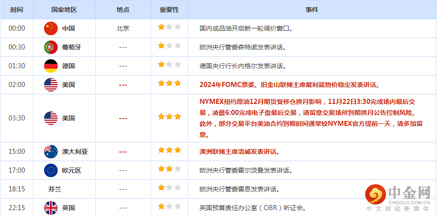Click the 22:15 time cell
437x217 pixels.
17,208
